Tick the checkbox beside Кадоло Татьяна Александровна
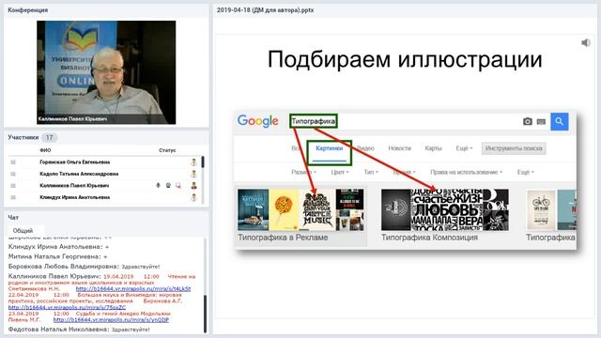Image resolution: width=601 pixels, height=338 pixels. click(13, 174)
